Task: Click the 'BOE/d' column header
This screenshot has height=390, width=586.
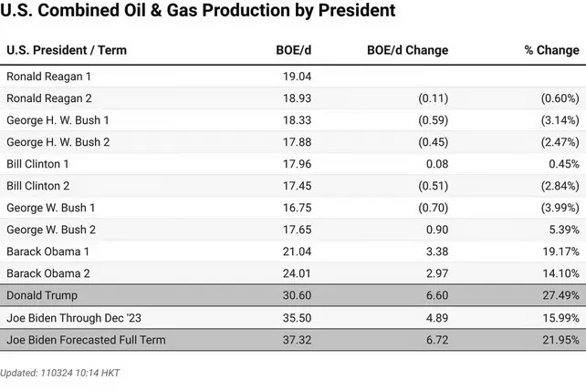Action: click(291, 50)
